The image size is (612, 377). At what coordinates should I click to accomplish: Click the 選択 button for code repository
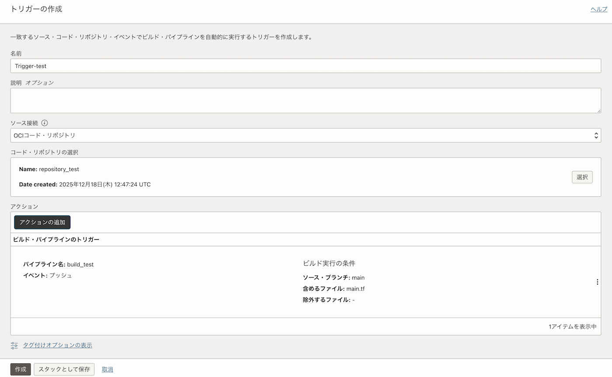coord(582,177)
